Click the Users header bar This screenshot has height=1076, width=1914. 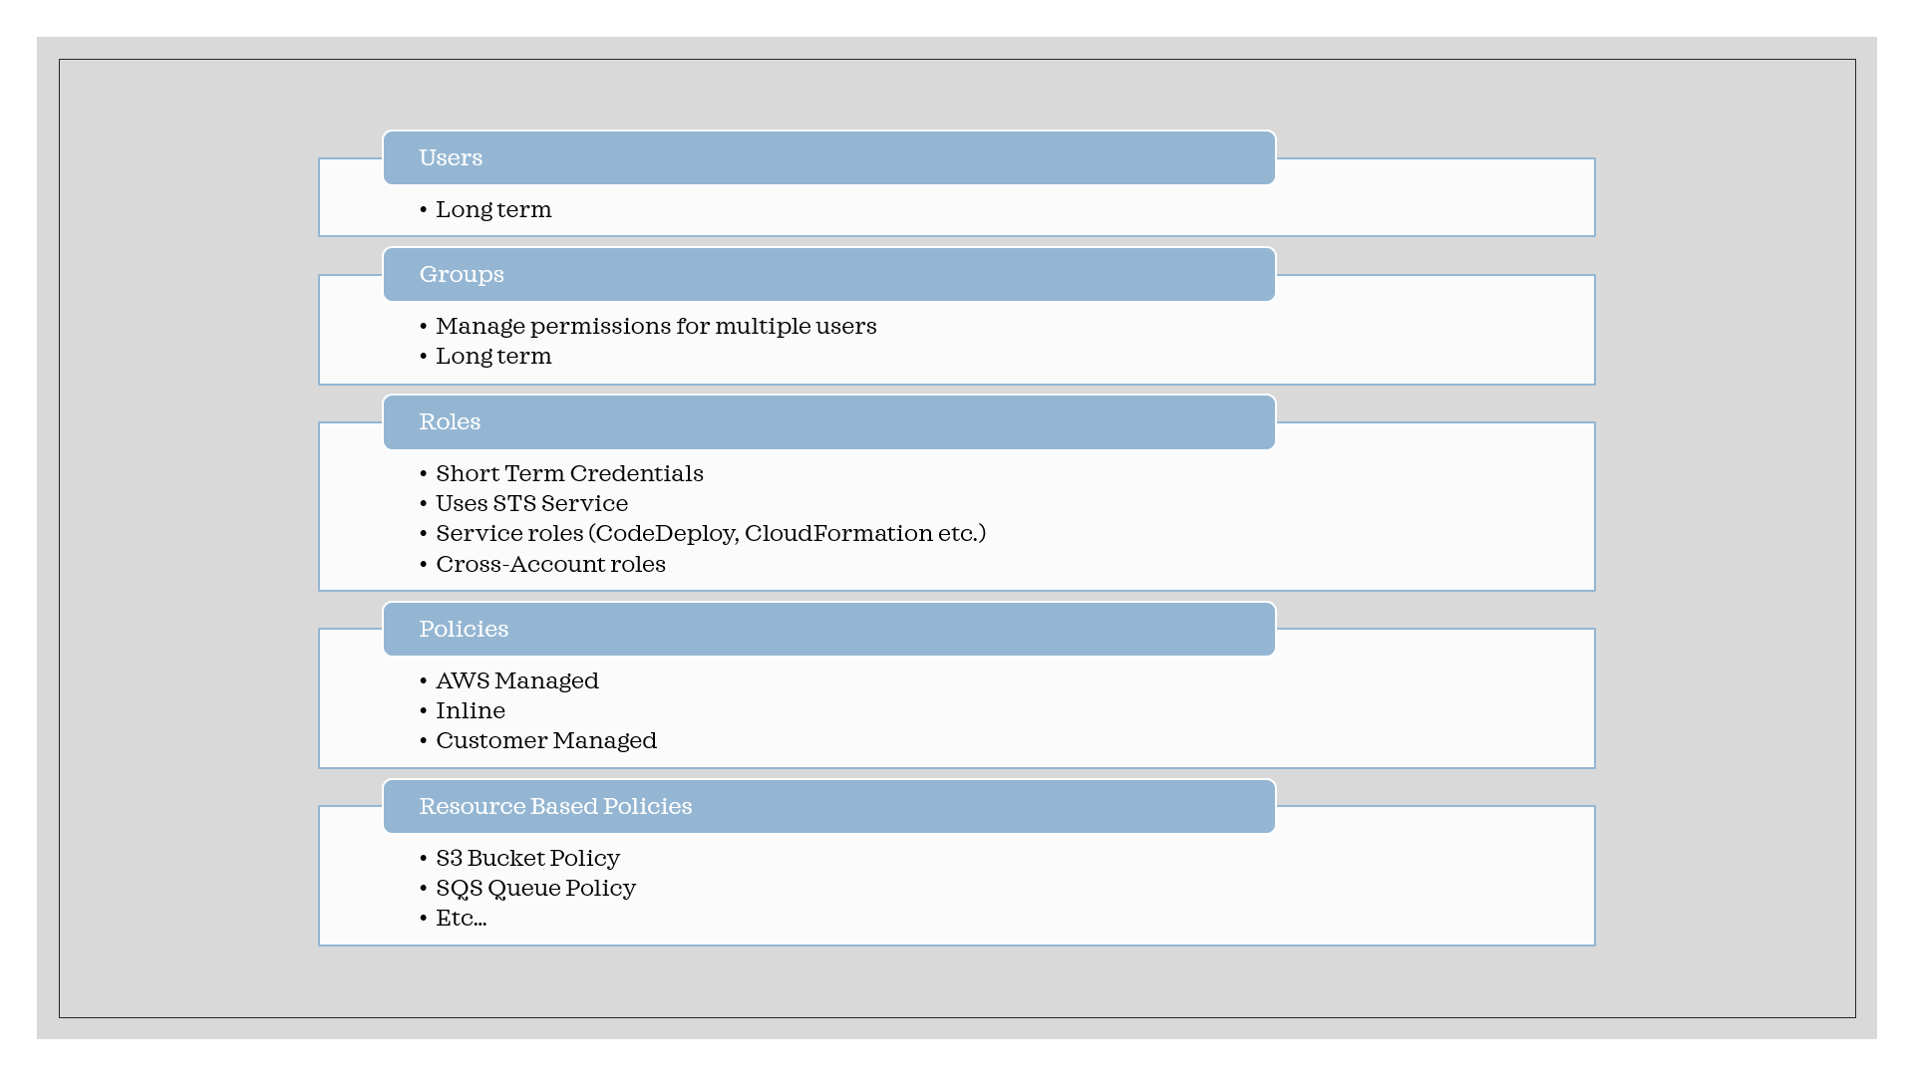point(828,158)
